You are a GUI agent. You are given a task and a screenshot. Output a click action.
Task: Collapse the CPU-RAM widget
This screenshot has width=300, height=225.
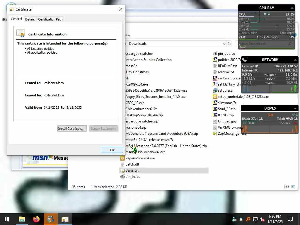coord(292,8)
